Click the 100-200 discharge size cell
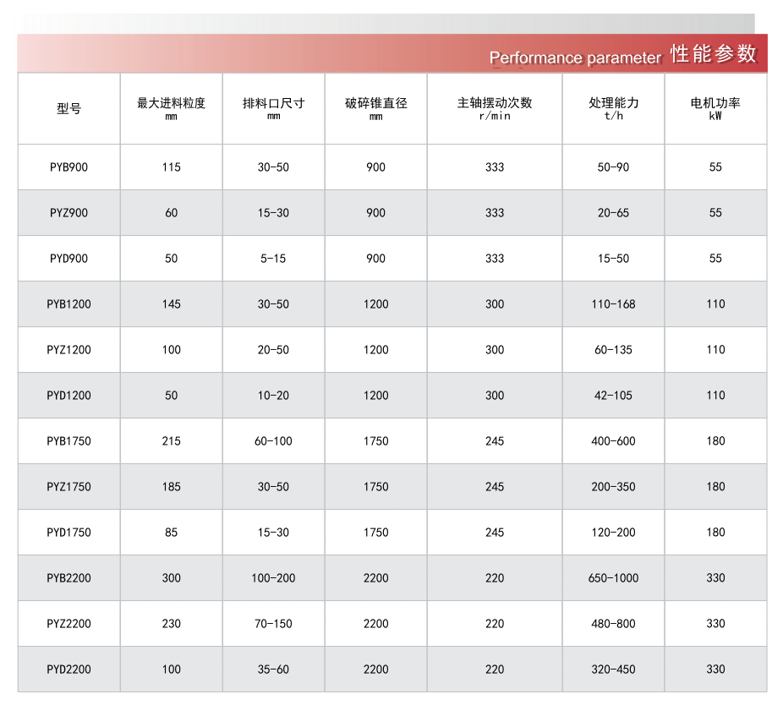783x716 pixels. click(x=273, y=578)
